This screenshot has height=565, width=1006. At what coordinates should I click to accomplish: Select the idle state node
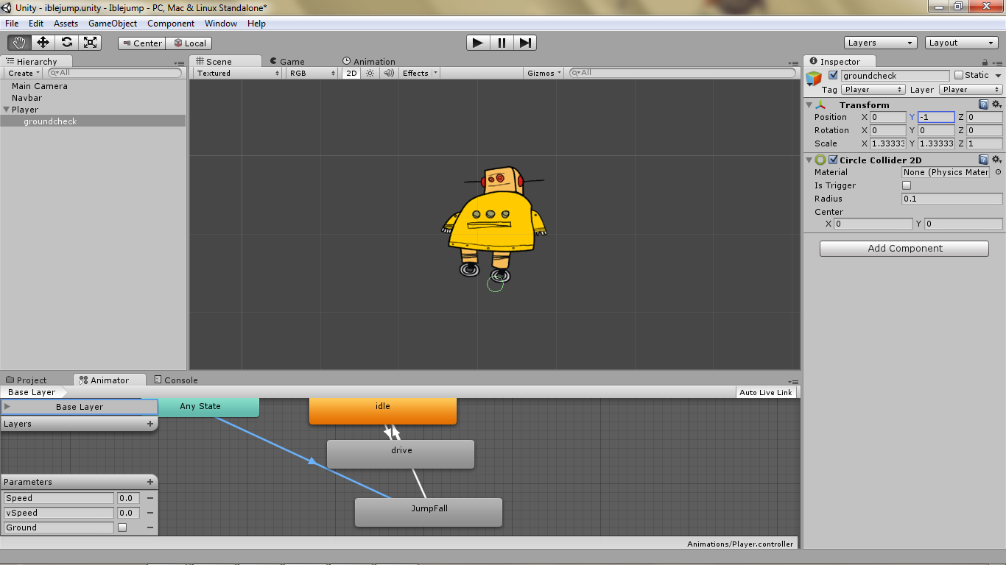pos(383,411)
